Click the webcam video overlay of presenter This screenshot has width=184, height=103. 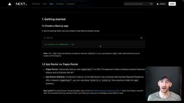pos(164,84)
